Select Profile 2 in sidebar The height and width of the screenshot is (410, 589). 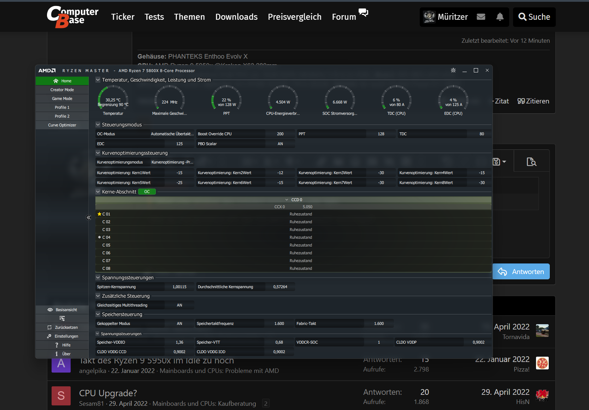(62, 116)
